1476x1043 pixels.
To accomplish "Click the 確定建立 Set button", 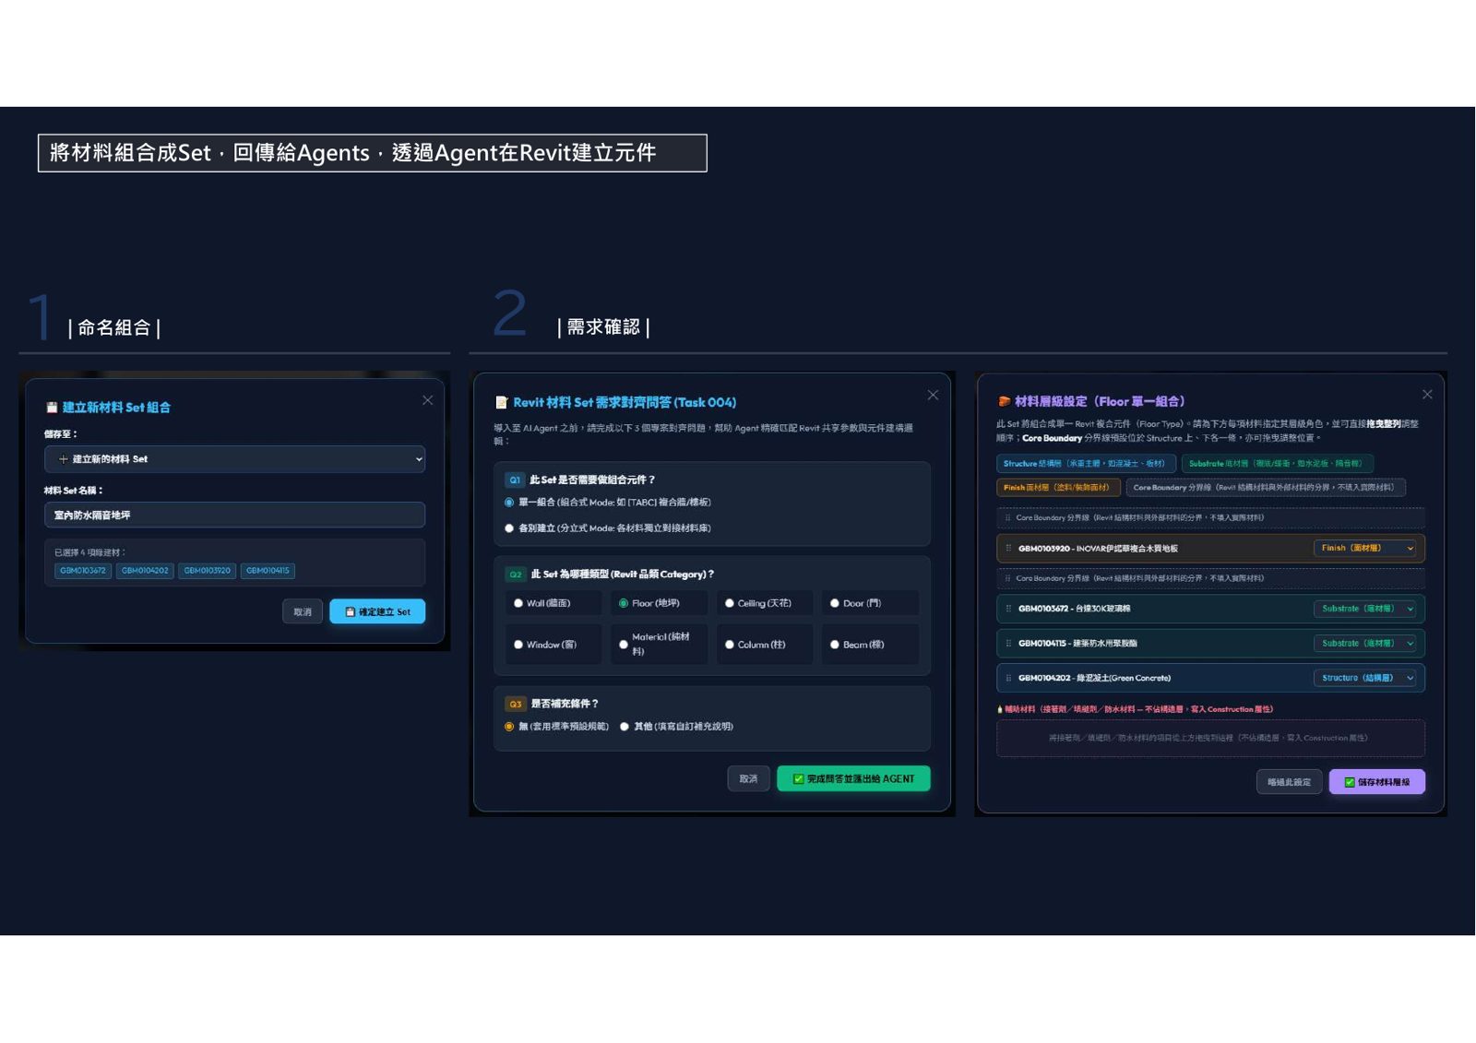I will pos(377,611).
